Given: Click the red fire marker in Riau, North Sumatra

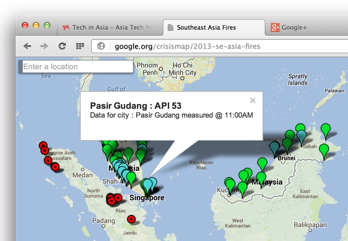Looking at the screenshot, I should pyautogui.click(x=111, y=201).
